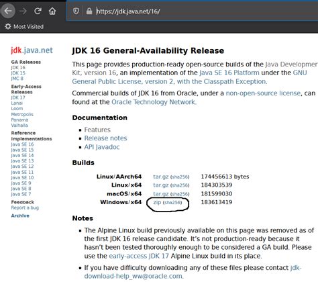Open the Loom project link
Screen dimensions: 318x282
click(x=17, y=109)
